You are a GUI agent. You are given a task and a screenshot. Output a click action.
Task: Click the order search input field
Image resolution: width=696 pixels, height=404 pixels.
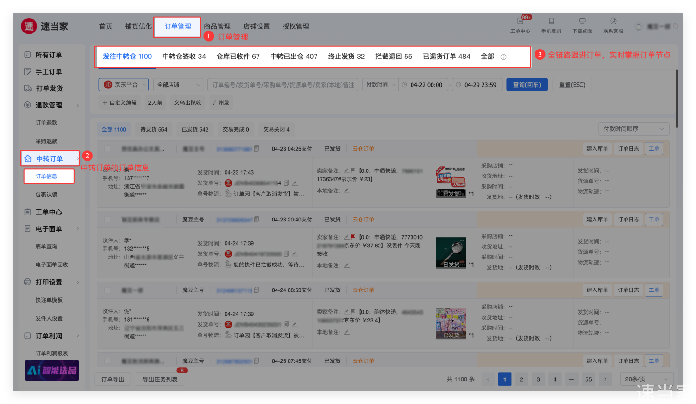(x=283, y=85)
